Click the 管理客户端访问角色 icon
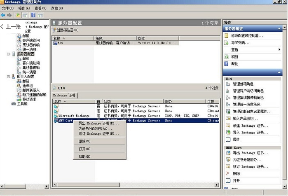 [228, 91]
